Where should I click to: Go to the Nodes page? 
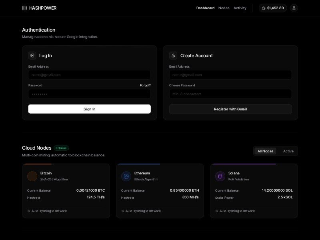[224, 8]
